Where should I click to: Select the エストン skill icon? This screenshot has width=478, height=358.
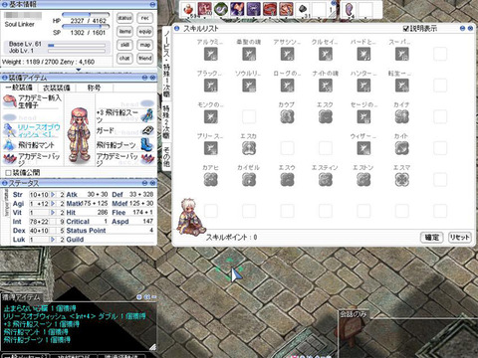(363, 180)
